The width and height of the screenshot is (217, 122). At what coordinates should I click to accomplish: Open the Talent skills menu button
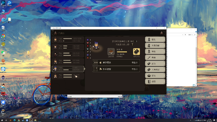point(155,45)
